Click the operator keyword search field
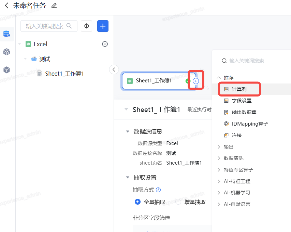The height and width of the screenshot is (232, 291). (256, 61)
